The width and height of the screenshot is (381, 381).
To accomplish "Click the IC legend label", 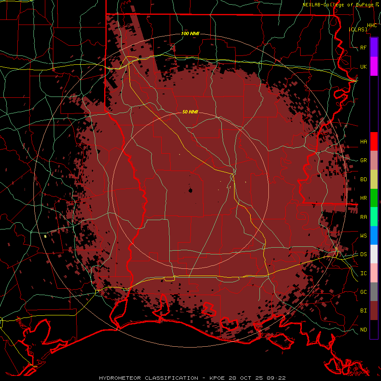I will [x=364, y=273].
